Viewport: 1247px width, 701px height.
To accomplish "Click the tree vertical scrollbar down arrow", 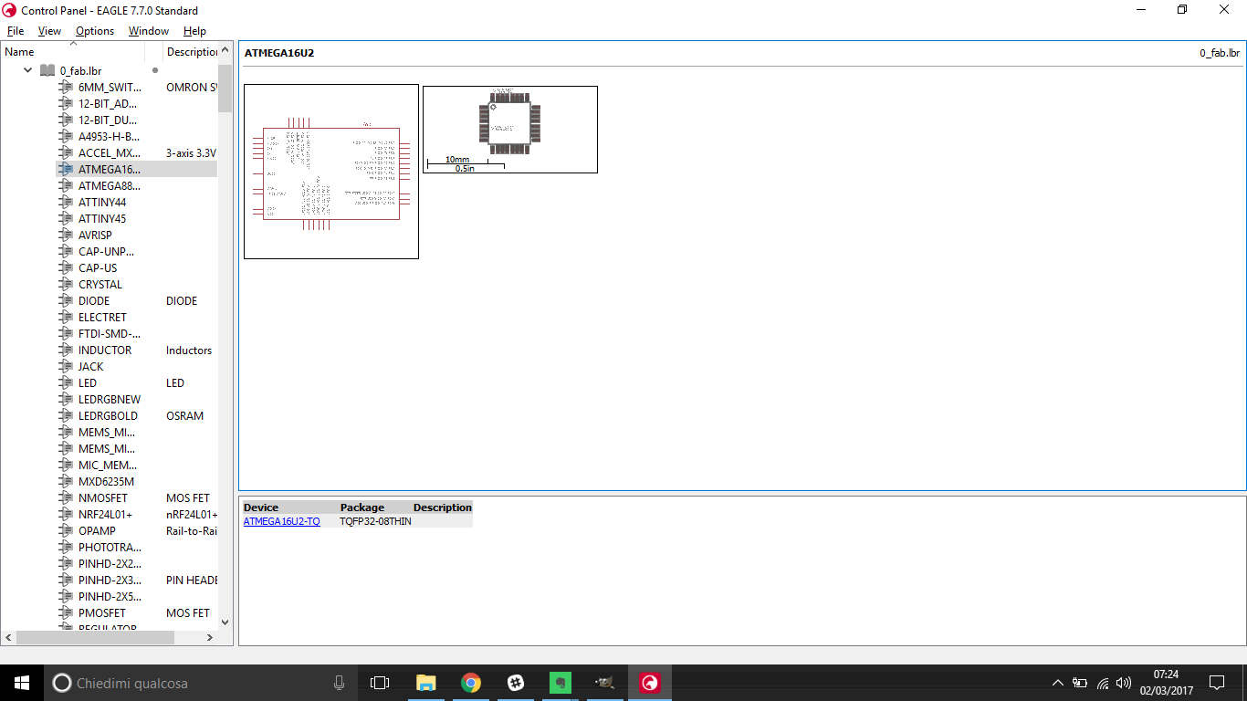I will tap(225, 622).
